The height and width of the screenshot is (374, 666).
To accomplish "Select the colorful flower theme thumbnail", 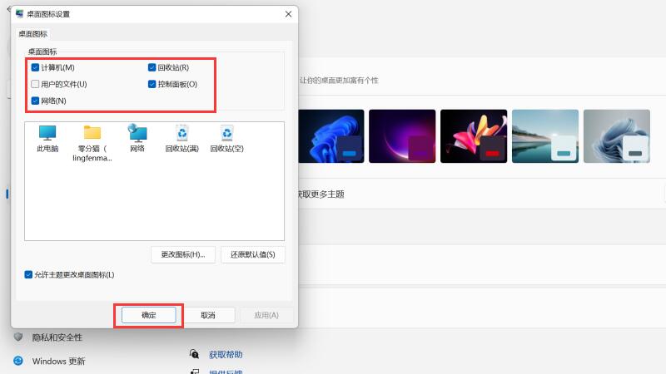I will 474,136.
